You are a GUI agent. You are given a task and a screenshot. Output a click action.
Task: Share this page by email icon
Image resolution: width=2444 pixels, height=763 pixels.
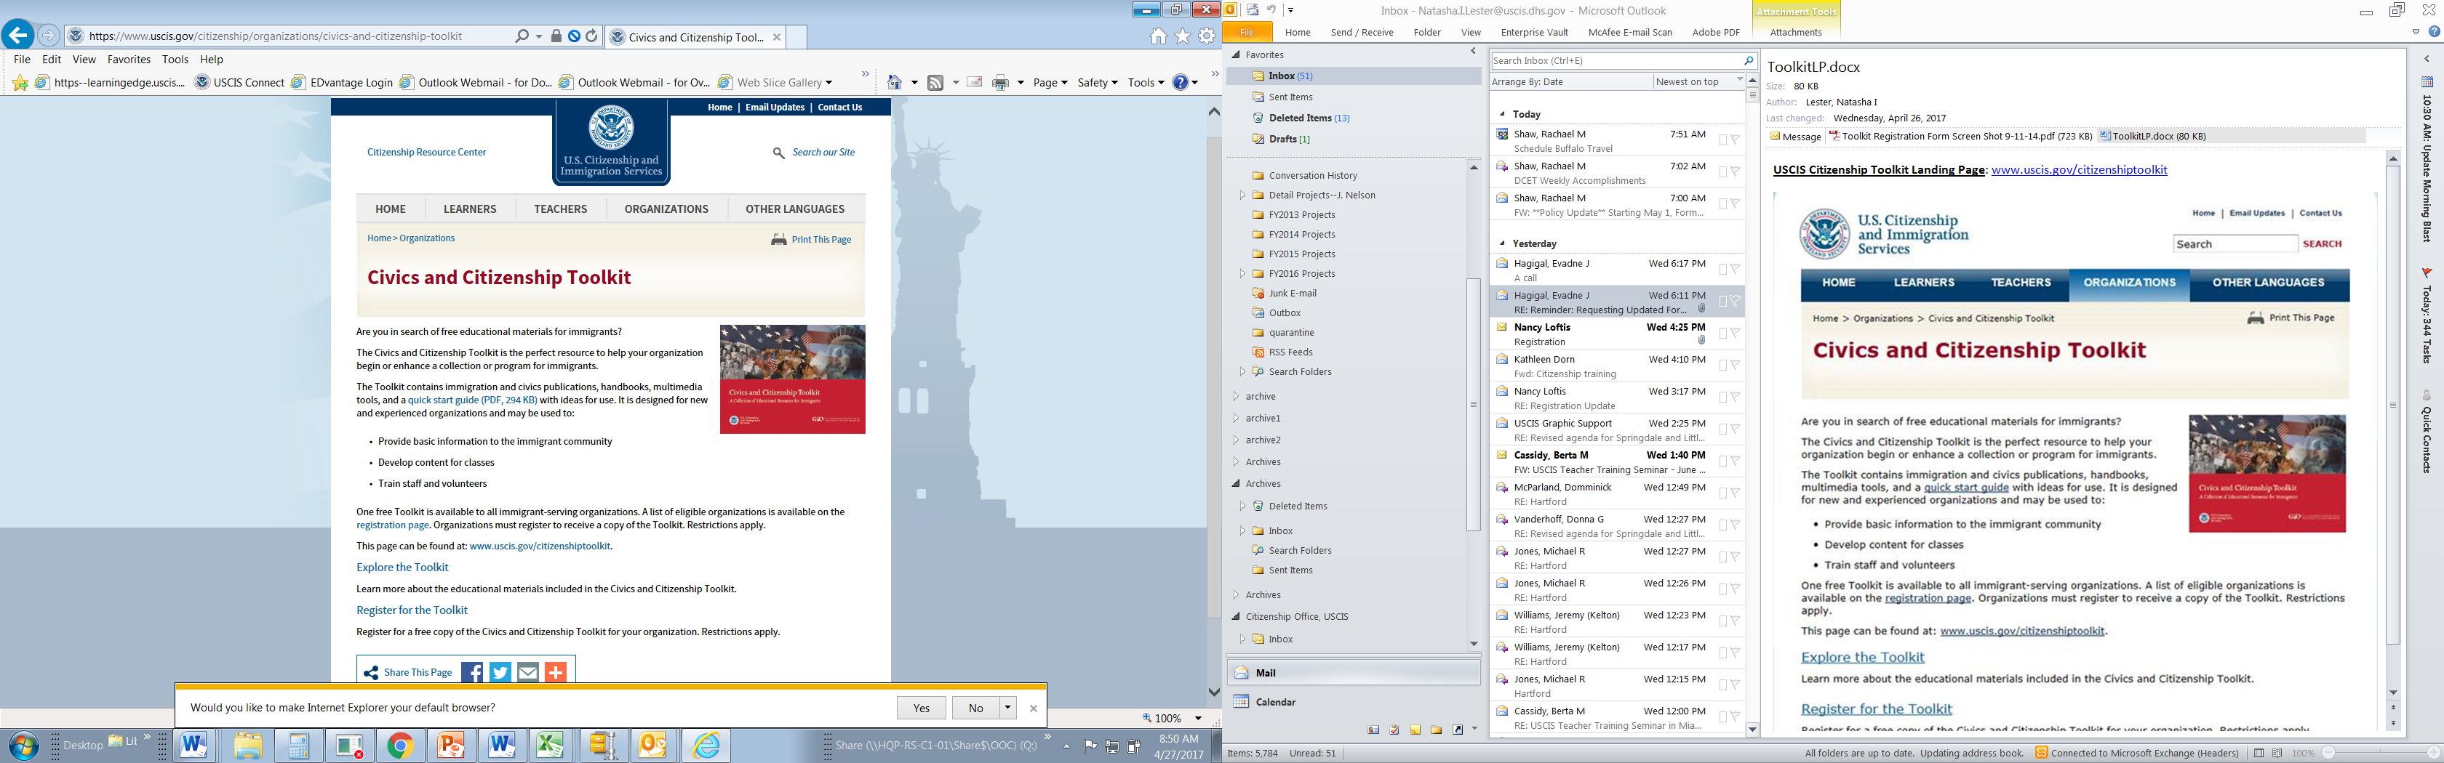tap(527, 672)
